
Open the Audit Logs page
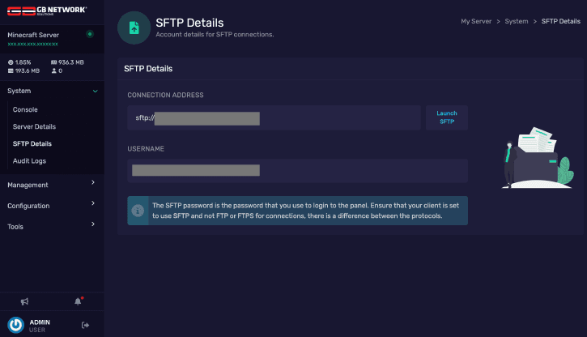tap(29, 161)
